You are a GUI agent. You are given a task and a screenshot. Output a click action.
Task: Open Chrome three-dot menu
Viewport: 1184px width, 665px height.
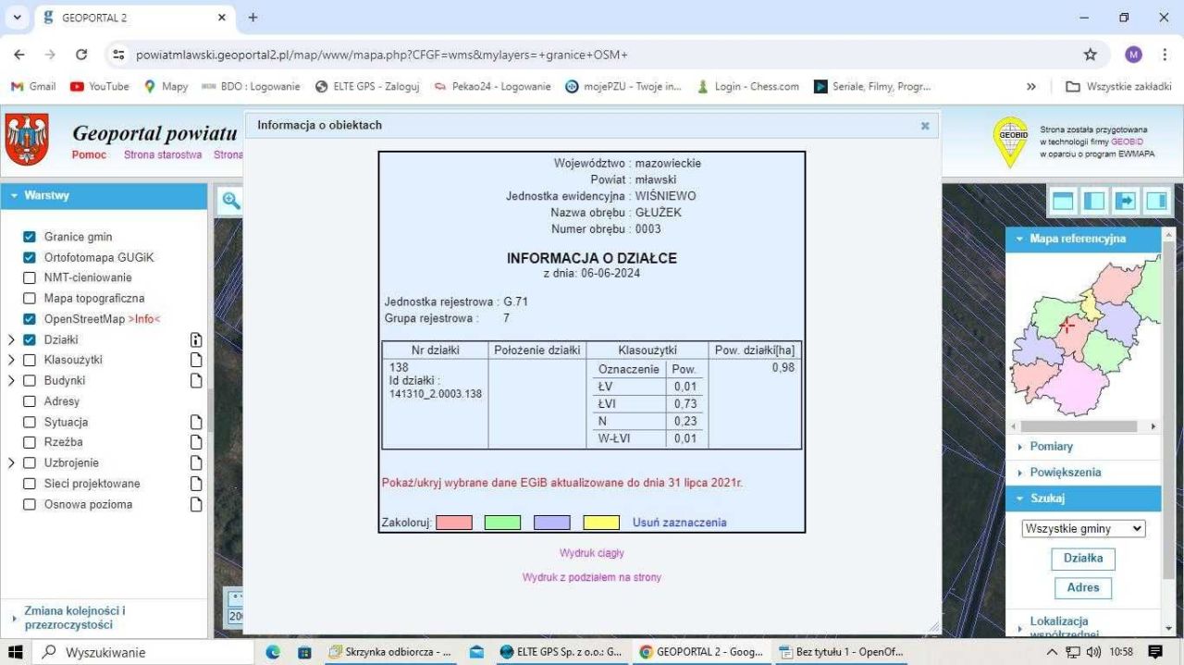pos(1165,55)
